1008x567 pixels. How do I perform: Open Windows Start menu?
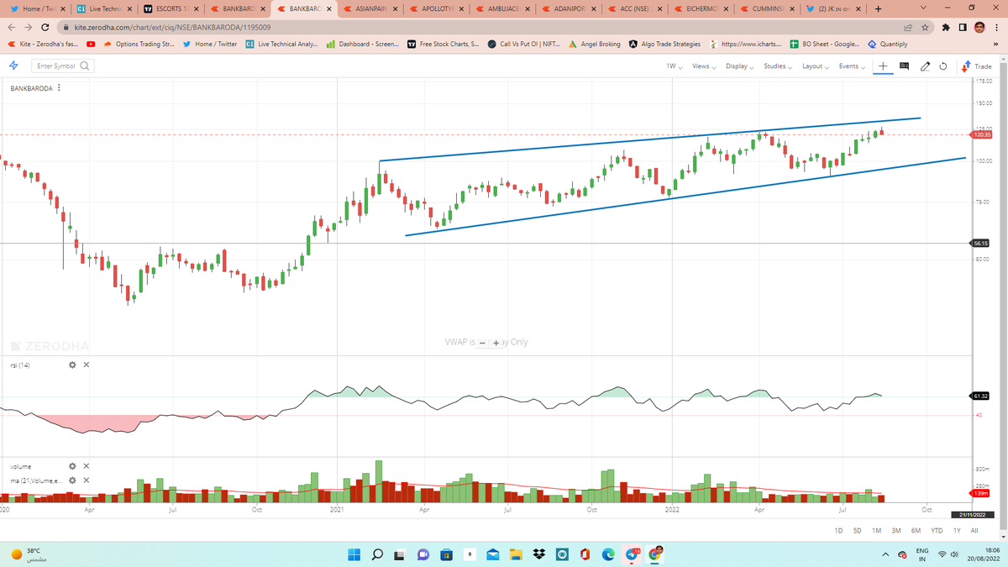tap(354, 554)
